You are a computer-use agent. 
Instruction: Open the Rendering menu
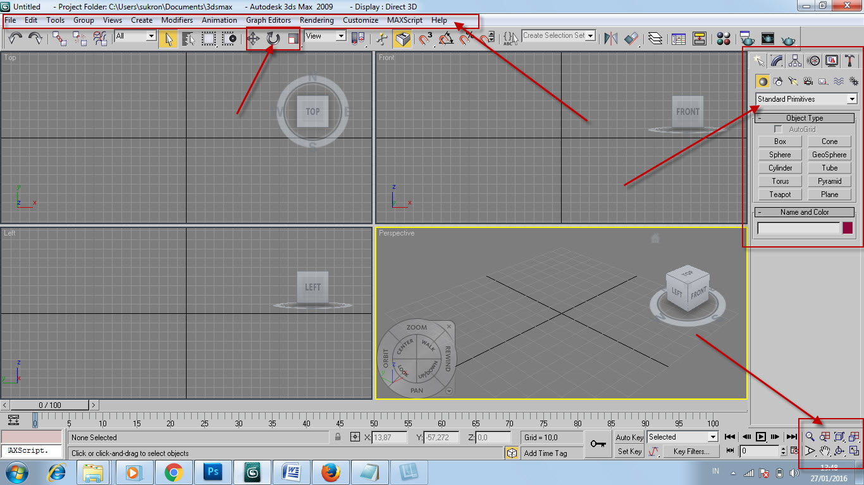316,20
